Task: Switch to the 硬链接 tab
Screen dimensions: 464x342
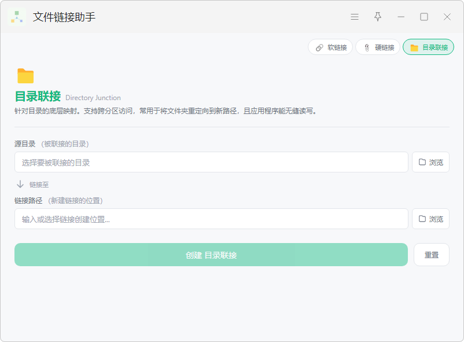Action: [378, 47]
